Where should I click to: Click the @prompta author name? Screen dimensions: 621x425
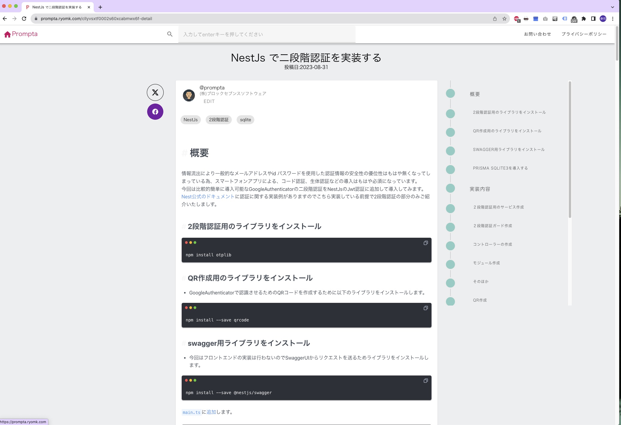tap(212, 88)
